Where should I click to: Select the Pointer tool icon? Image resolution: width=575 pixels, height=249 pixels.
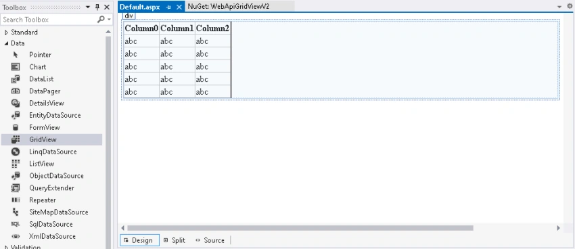pos(16,55)
